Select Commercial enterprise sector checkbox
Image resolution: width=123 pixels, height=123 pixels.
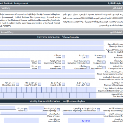(104, 68)
